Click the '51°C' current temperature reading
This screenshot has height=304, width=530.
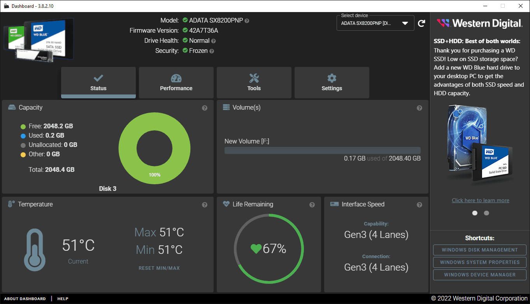point(78,246)
